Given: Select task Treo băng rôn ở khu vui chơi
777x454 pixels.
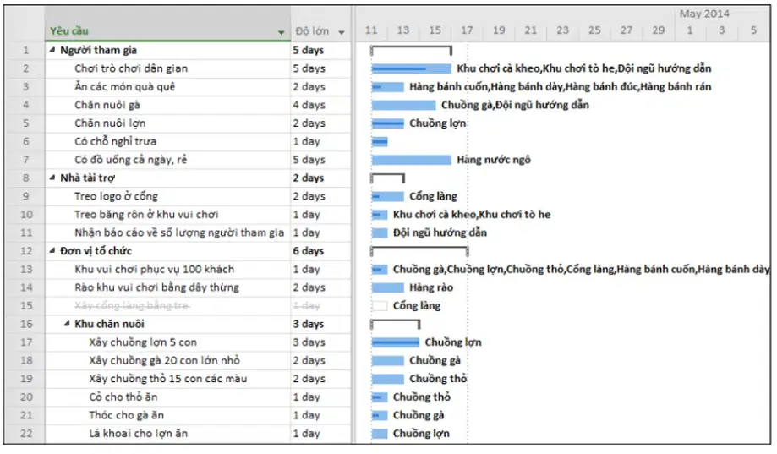Looking at the screenshot, I should [x=146, y=215].
